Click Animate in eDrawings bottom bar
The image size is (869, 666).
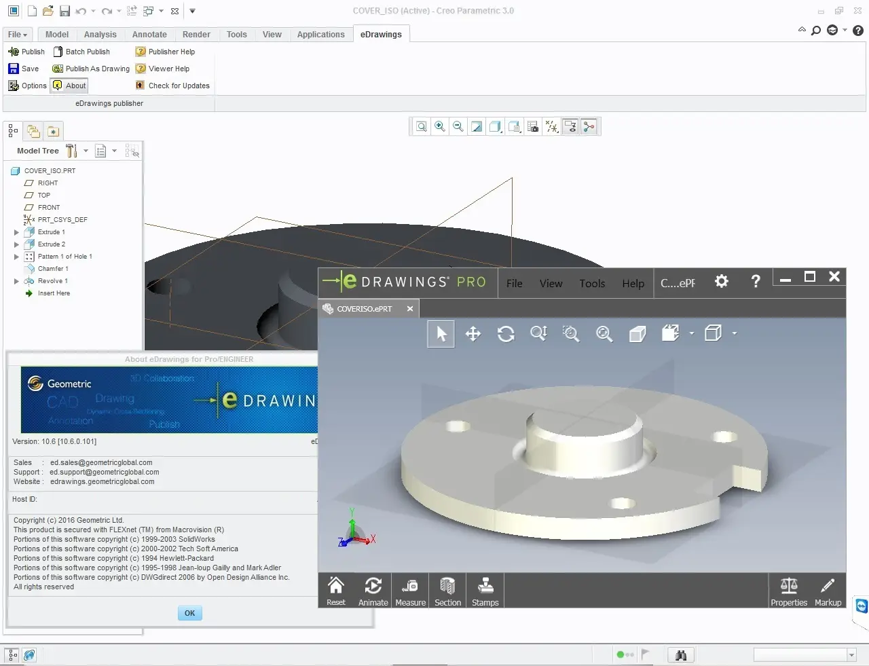[373, 591]
